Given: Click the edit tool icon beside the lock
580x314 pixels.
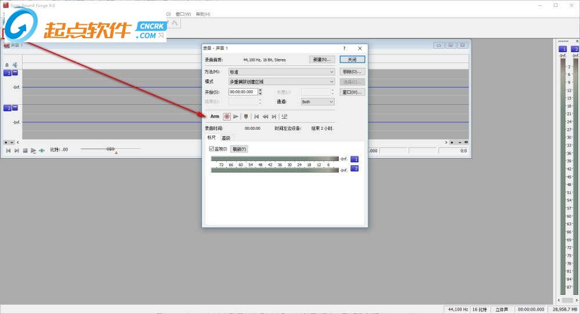Looking at the screenshot, I should pos(15,65).
